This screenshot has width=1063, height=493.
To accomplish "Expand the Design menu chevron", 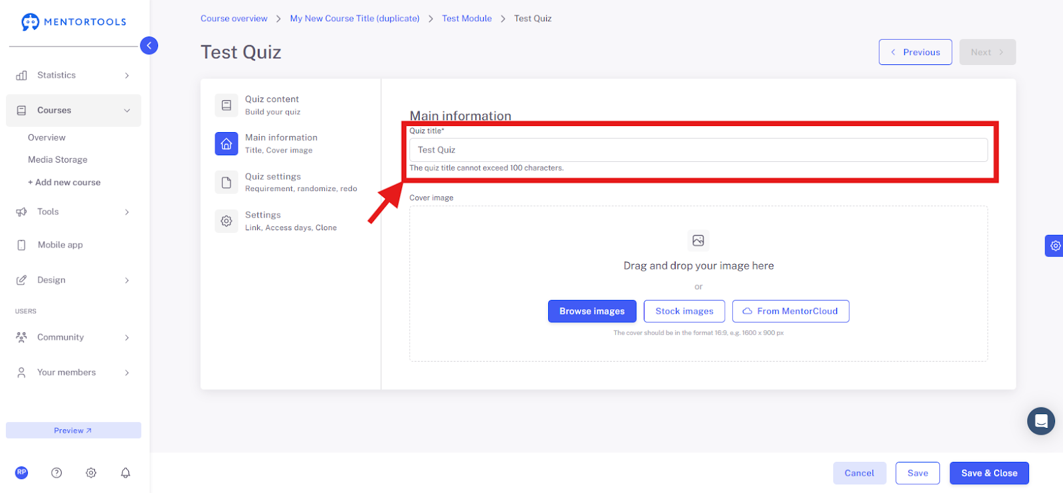I will point(127,281).
